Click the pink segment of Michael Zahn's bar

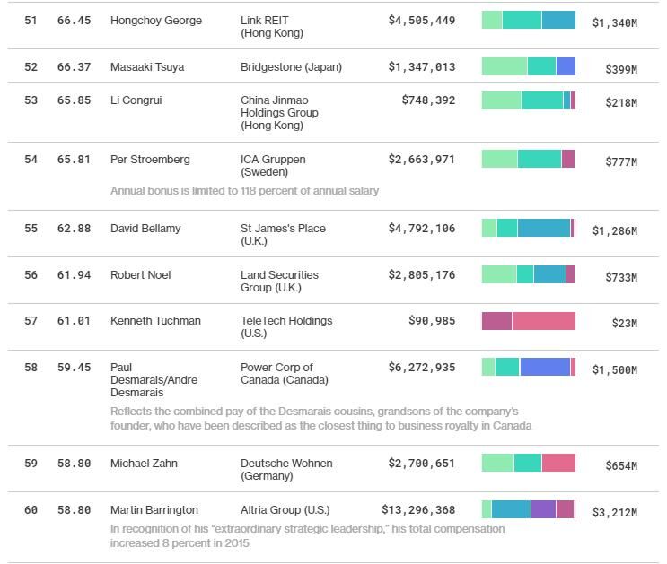(558, 463)
